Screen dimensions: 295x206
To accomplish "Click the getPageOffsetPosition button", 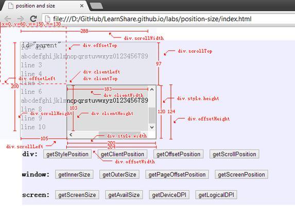I will click(x=177, y=175).
